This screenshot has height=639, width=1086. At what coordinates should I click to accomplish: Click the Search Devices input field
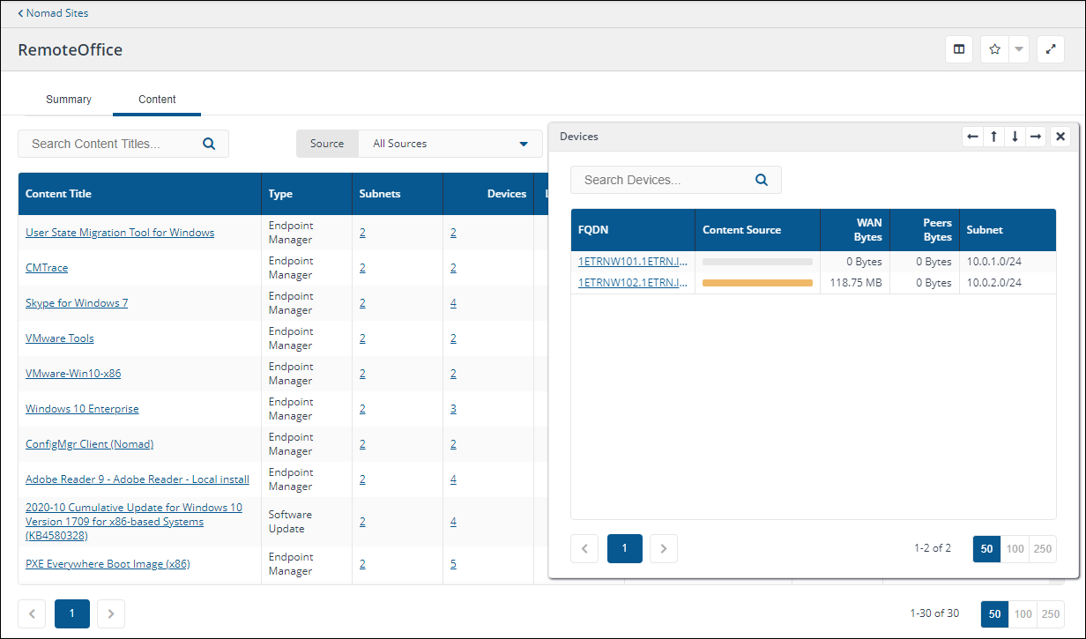[x=661, y=180]
